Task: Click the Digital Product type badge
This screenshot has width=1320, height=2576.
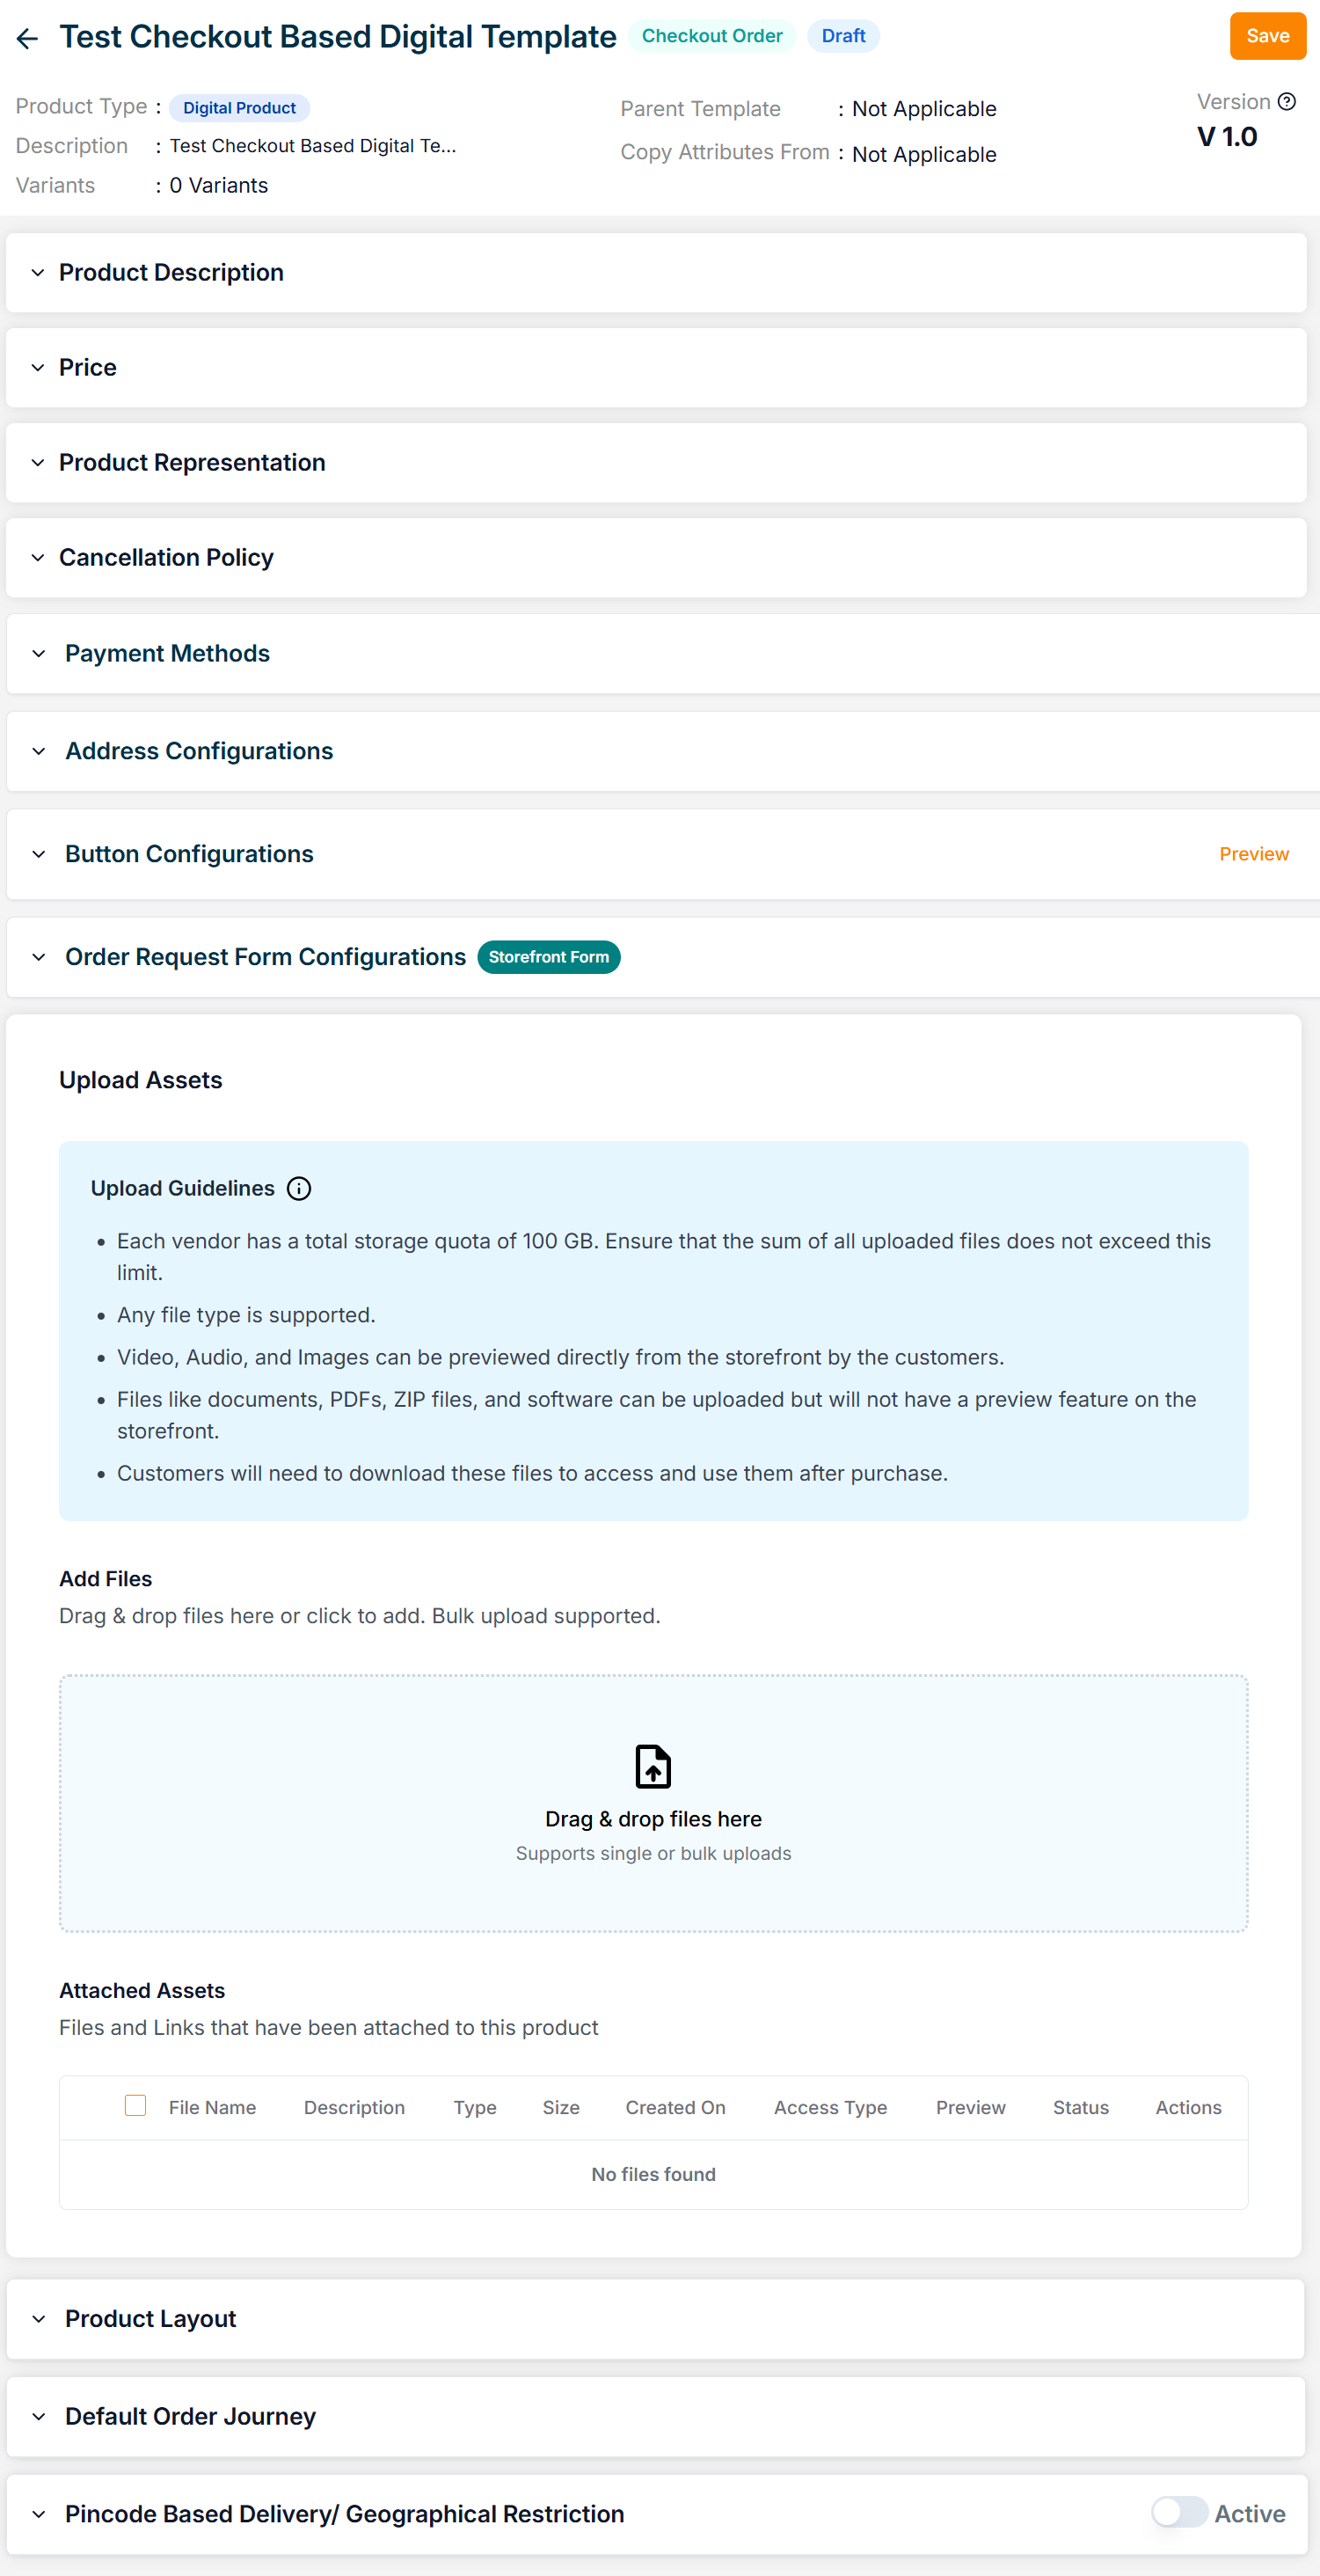Action: pyautogui.click(x=239, y=108)
